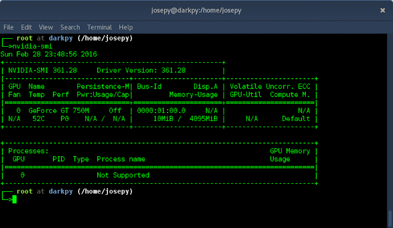Click the Pwr:Usage/Cap column header

103,95
